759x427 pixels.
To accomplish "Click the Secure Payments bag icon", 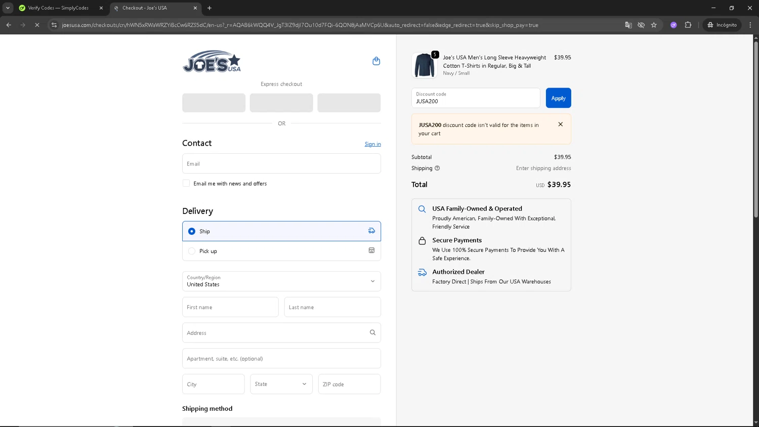I will point(422,241).
